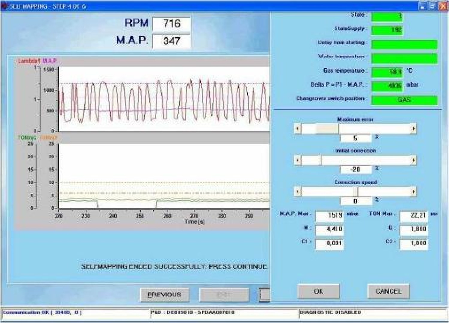Screen dimensions: 449x323
Task: Click the M.A.P. legend label on upper chart
Action: pos(50,61)
